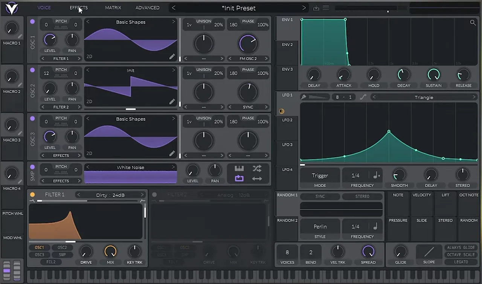The width and height of the screenshot is (482, 284).
Task: Click the LEGATO button
Action: (x=461, y=262)
